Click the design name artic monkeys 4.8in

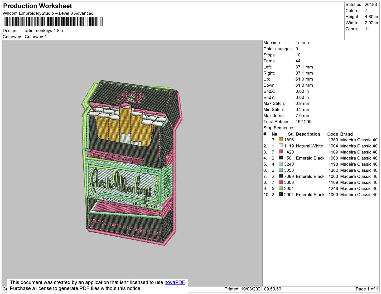(x=44, y=31)
